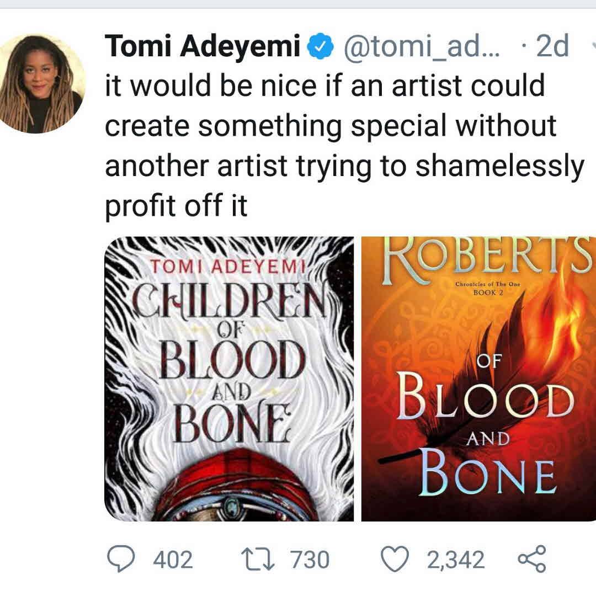Open the tweet options caret beside 2d
Image resolution: width=596 pixels, height=596 pixels.
(593, 47)
